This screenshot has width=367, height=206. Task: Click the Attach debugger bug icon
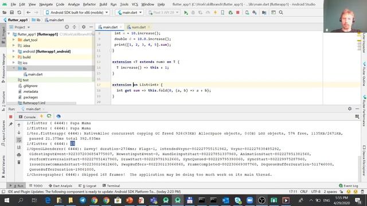(x=231, y=13)
